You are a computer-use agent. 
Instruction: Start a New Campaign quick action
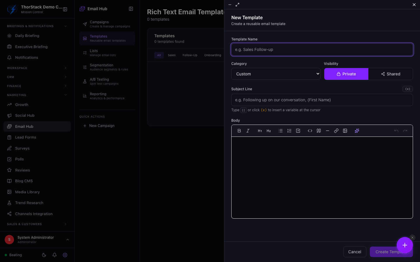coord(107,126)
